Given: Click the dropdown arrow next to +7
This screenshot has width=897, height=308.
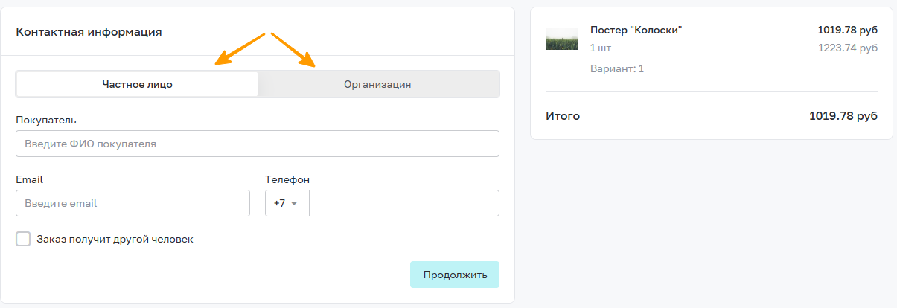Looking at the screenshot, I should pyautogui.click(x=294, y=203).
